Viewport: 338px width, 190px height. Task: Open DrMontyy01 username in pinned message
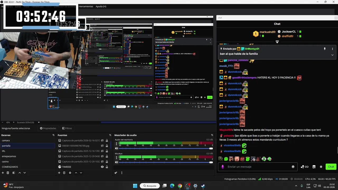252,49
